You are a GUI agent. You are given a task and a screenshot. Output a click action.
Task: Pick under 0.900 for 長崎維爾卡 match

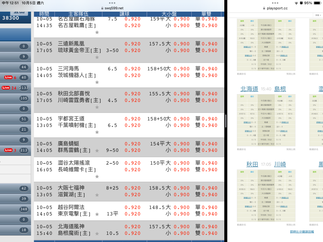(x=182, y=170)
